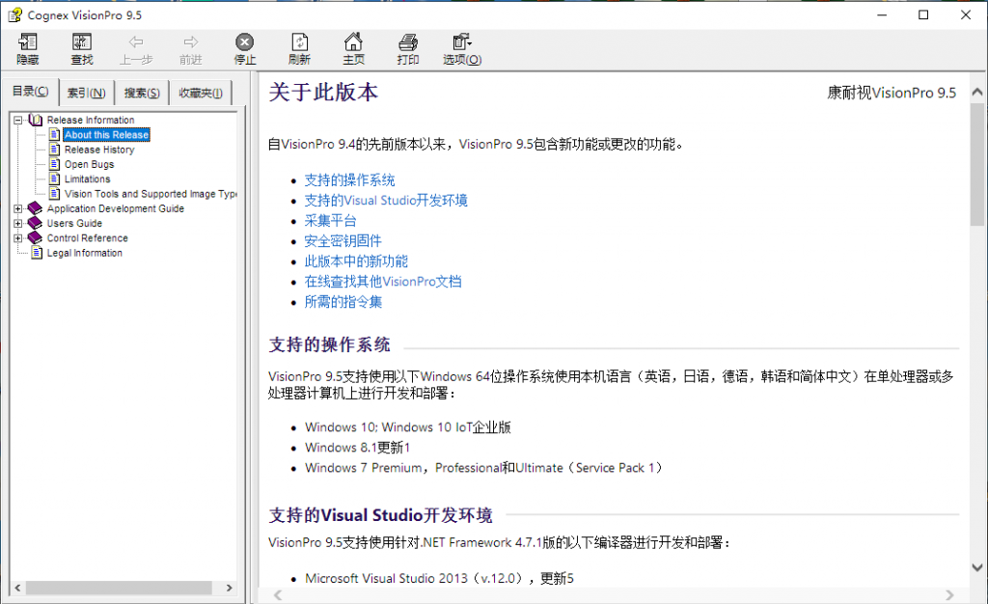The width and height of the screenshot is (988, 604).
Task: Select Open Bugs in tree
Action: tap(90, 164)
